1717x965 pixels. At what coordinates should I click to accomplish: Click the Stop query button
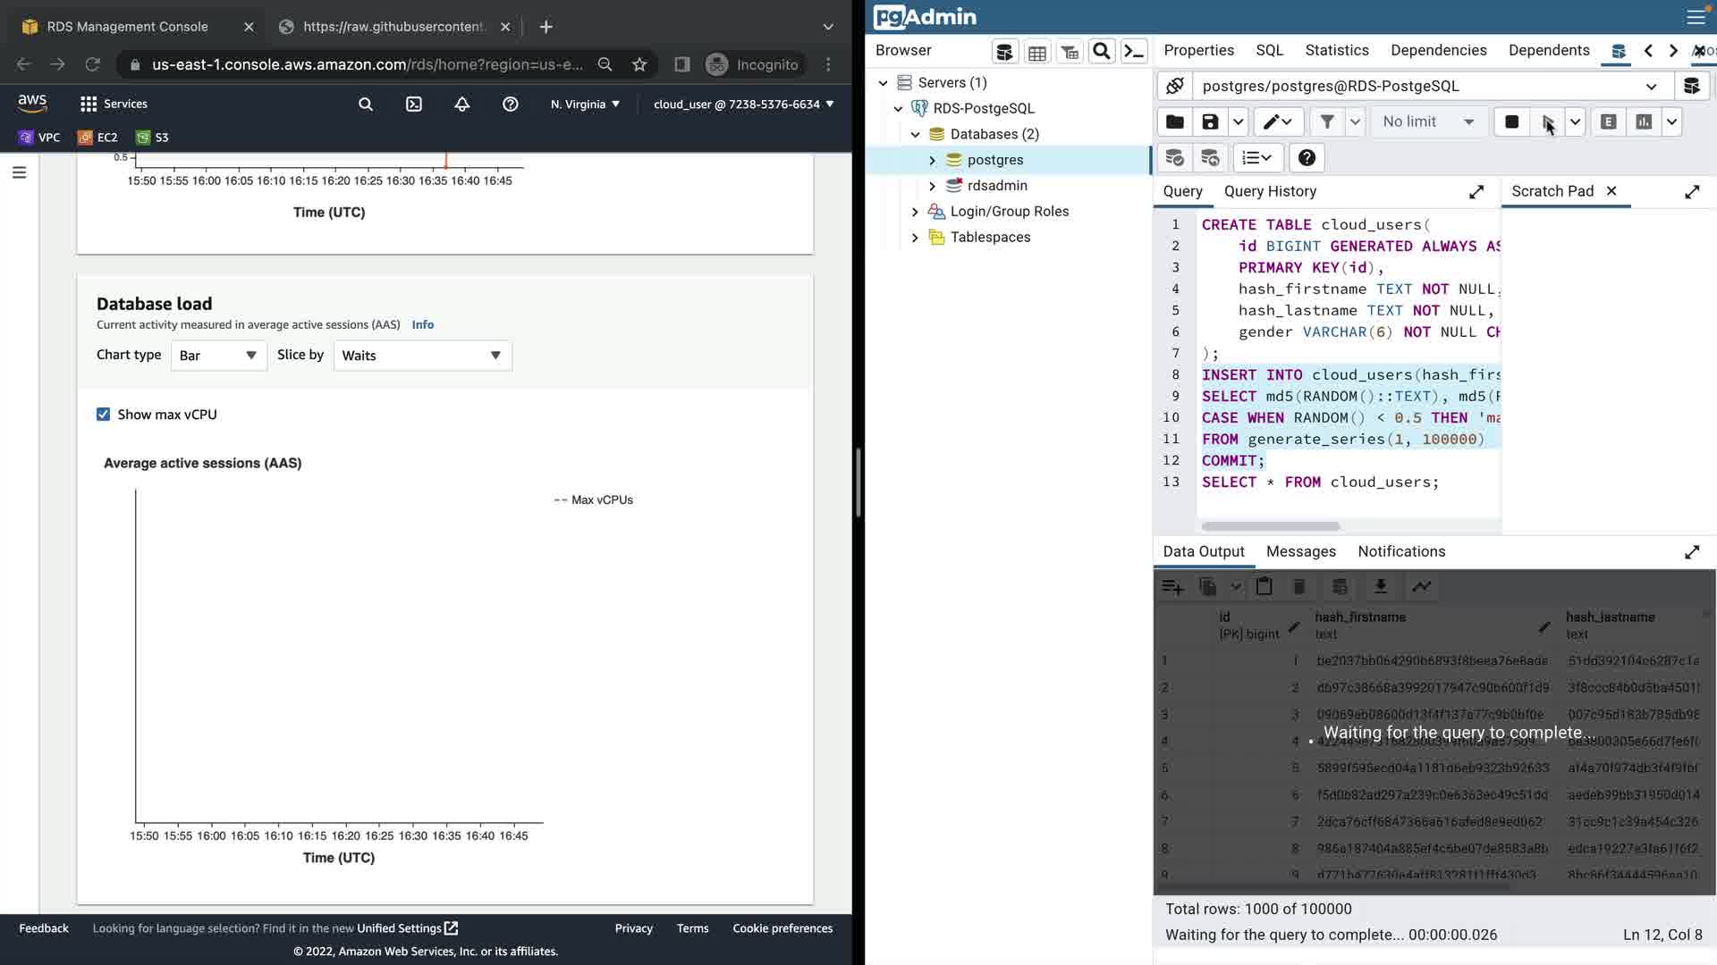pos(1511,122)
